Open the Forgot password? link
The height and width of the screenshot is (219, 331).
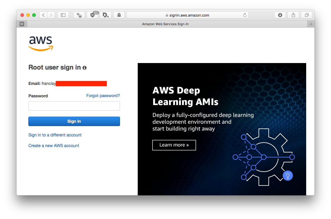coord(103,96)
